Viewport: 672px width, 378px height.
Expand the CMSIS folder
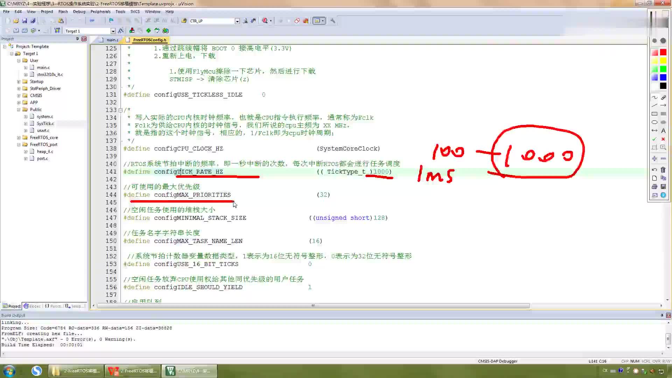[19, 96]
